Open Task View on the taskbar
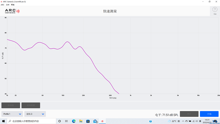220x124 pixels. [x=67, y=121]
